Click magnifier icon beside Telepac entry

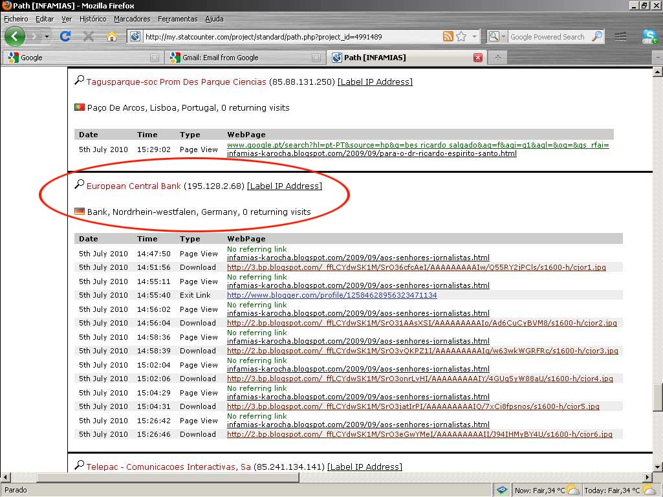click(x=79, y=465)
